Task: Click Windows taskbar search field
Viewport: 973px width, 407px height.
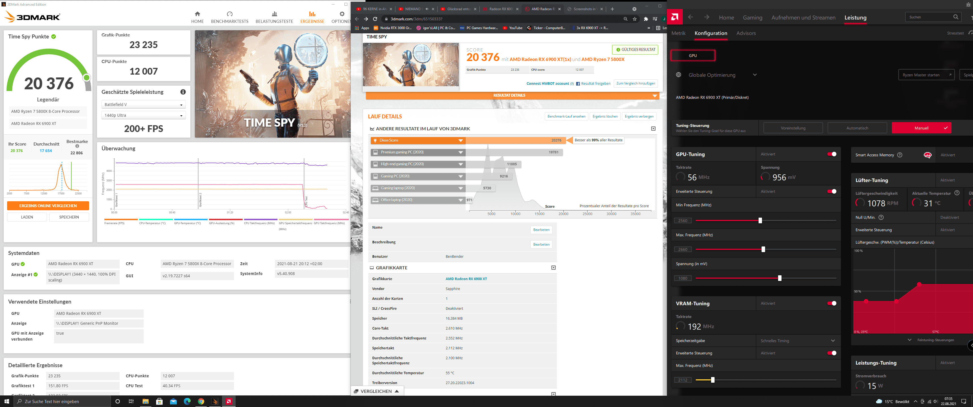Action: coord(62,401)
